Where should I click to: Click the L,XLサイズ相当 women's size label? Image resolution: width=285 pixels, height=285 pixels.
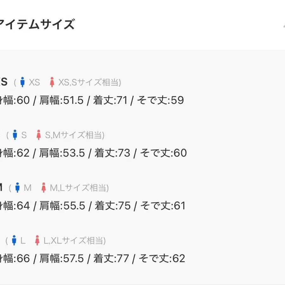(x=75, y=241)
